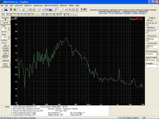159x119 pixels.
Task: Click the SPL toolbar icon
Action: tap(58, 10)
